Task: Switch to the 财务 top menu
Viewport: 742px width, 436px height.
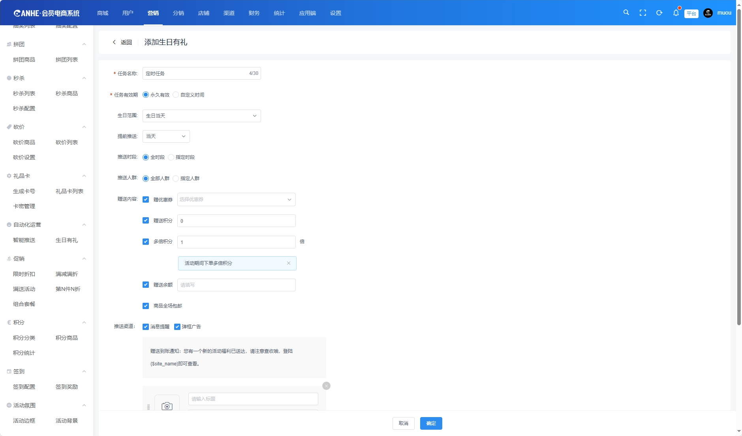Action: point(254,13)
